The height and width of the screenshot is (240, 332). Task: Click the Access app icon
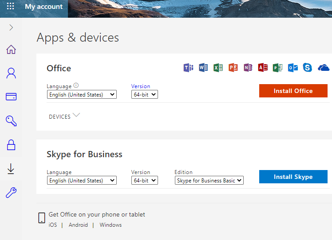coord(263,68)
